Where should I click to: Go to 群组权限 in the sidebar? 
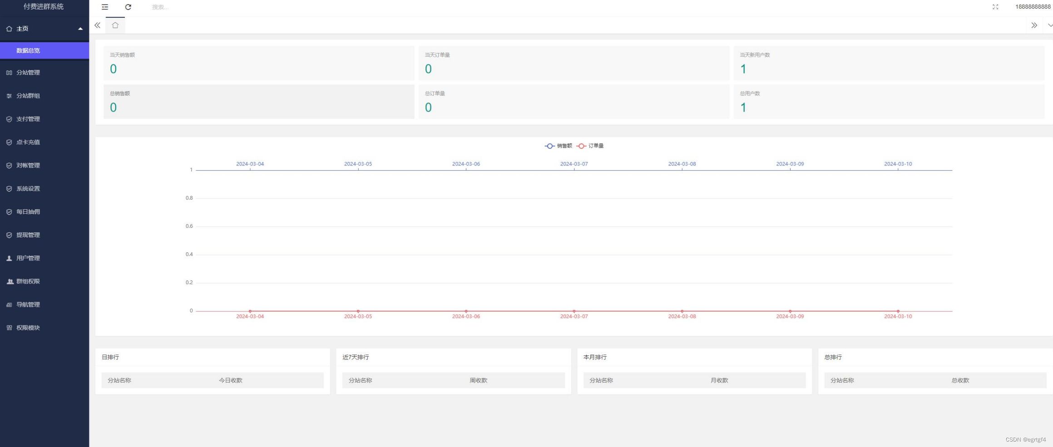[x=28, y=281]
